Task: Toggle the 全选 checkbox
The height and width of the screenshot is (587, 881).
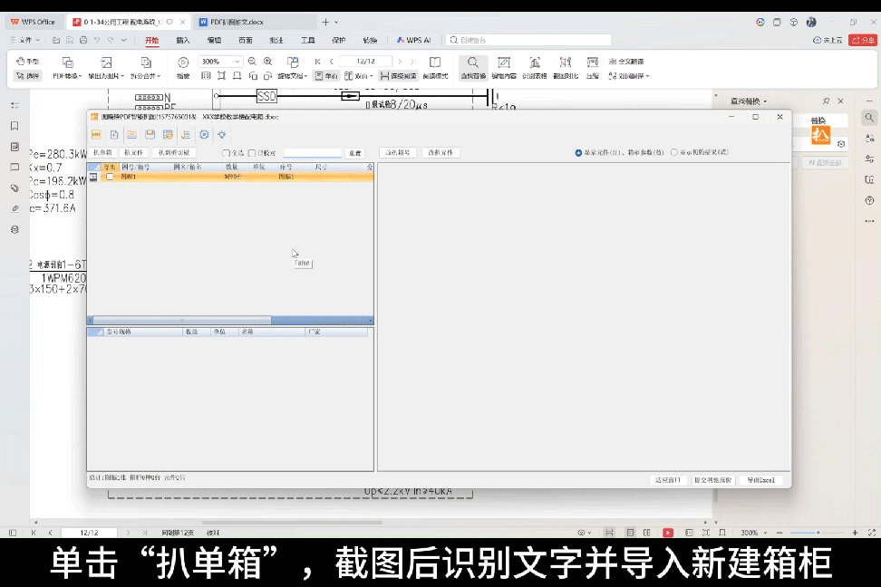Action: [x=227, y=153]
